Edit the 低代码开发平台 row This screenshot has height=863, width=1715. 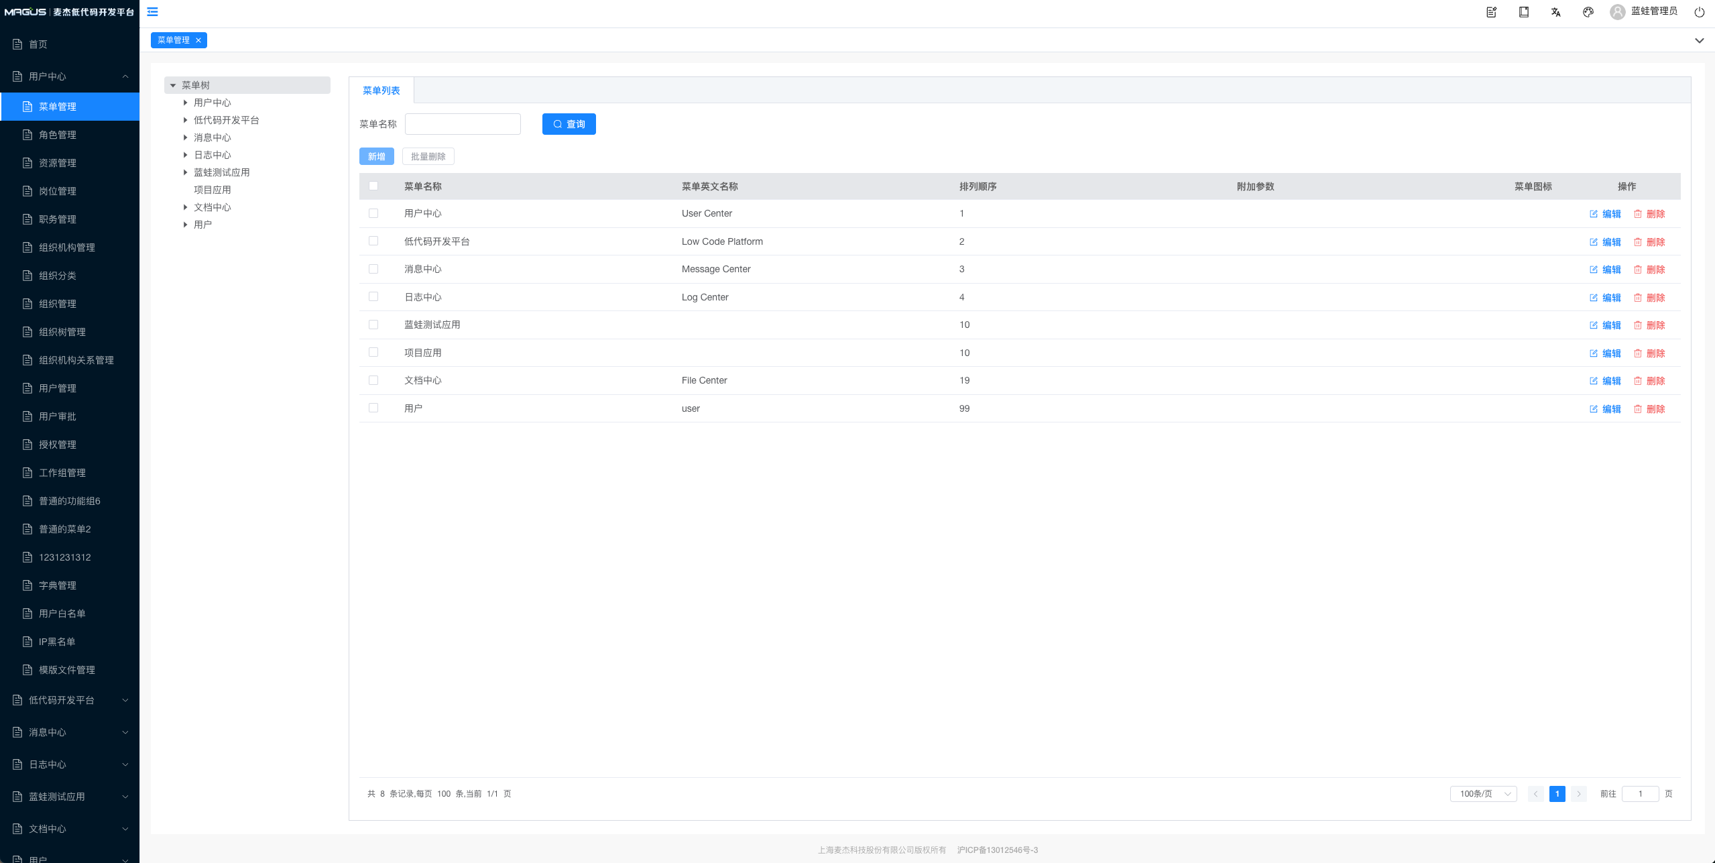[1605, 242]
